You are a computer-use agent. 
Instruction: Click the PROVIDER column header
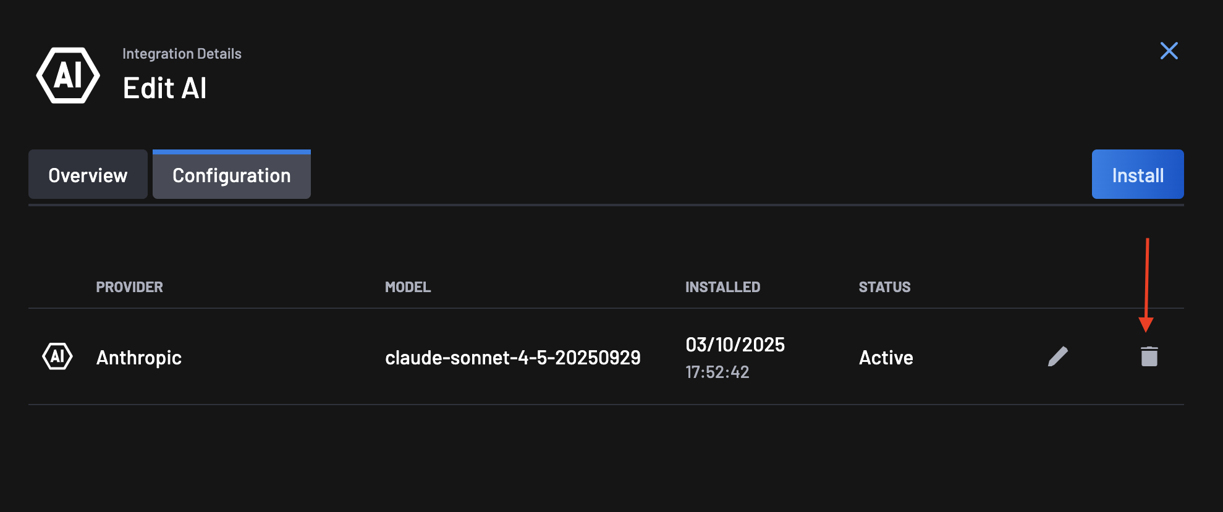pos(129,287)
